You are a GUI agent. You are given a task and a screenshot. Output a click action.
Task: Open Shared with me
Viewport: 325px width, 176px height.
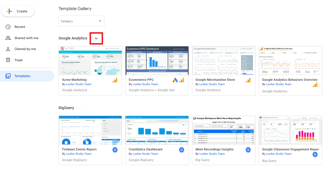(x=26, y=38)
